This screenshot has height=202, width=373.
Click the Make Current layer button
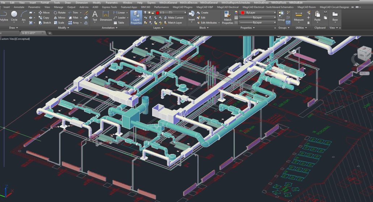pos(173,17)
